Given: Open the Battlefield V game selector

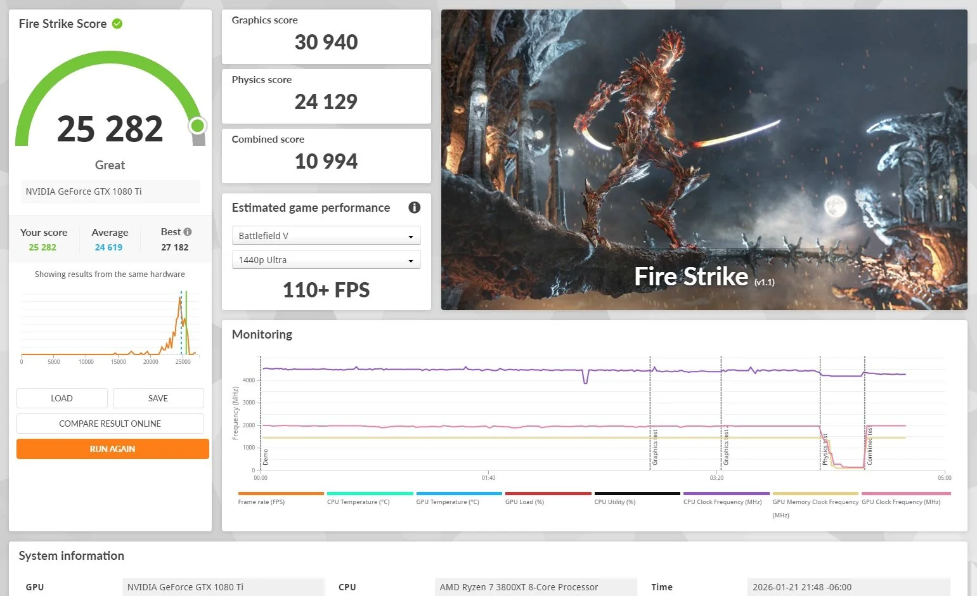Looking at the screenshot, I should coord(326,235).
